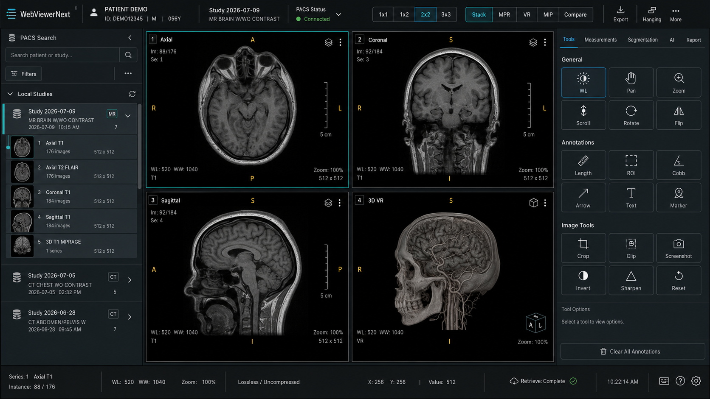Select the Rotate tool
Viewport: 710px width, 399px height.
tap(631, 115)
